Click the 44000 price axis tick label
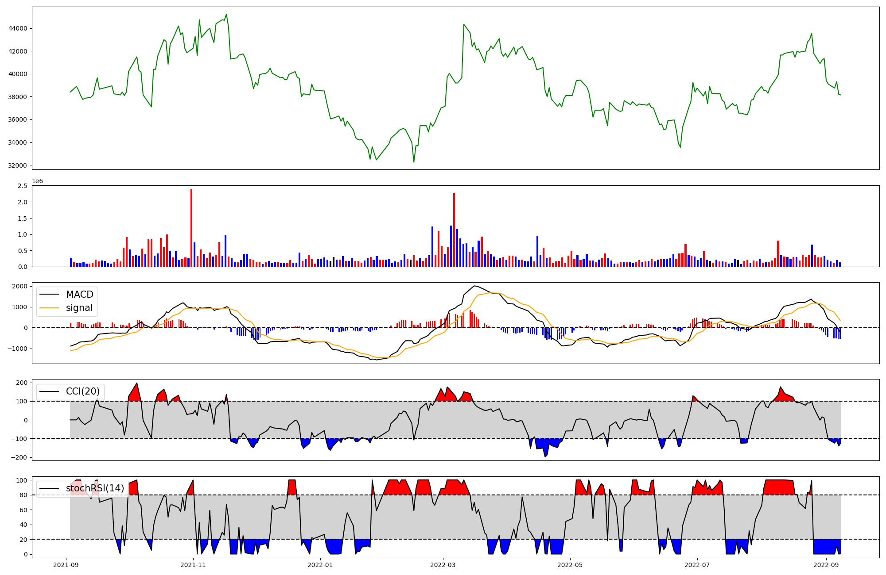 (x=18, y=28)
